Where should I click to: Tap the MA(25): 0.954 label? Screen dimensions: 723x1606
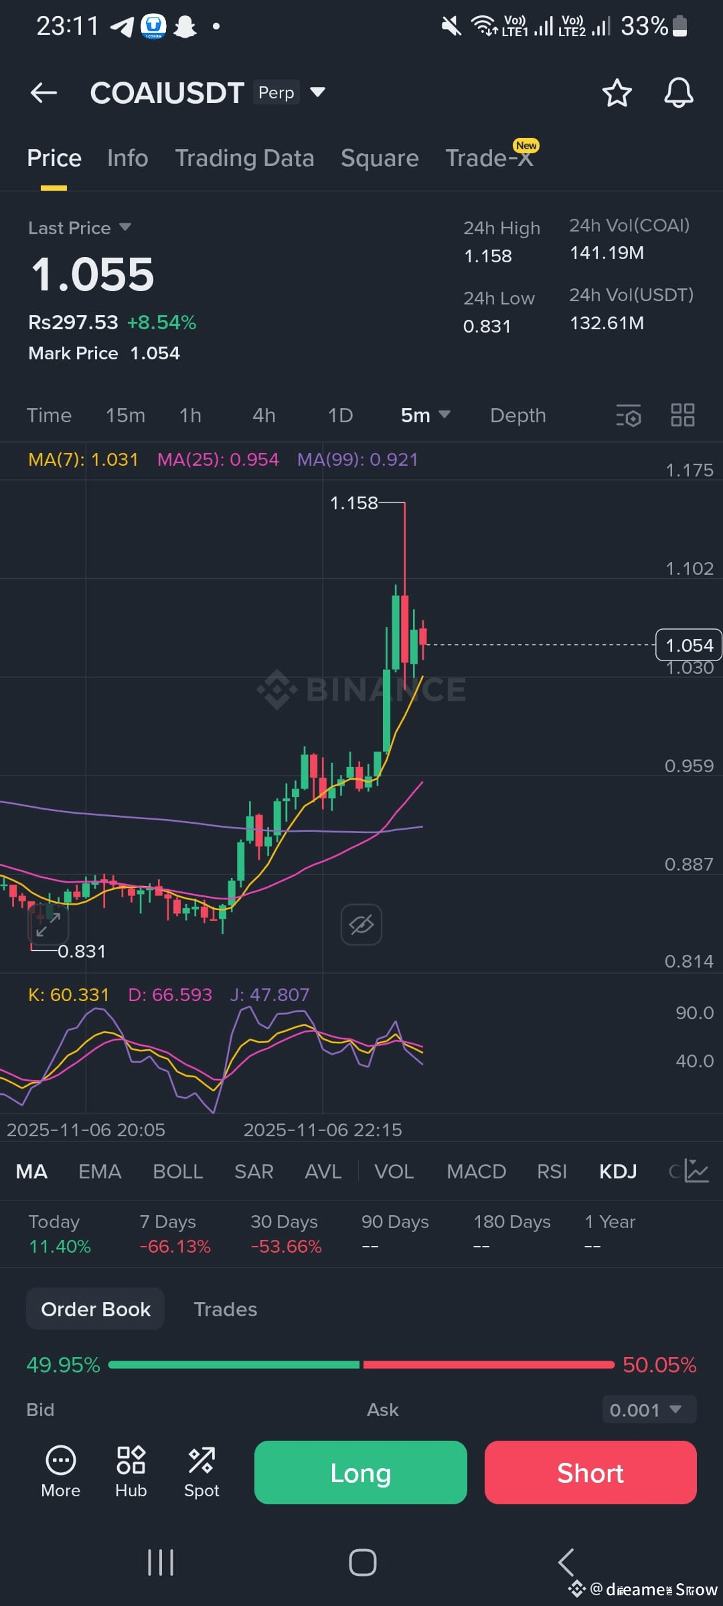(x=218, y=459)
